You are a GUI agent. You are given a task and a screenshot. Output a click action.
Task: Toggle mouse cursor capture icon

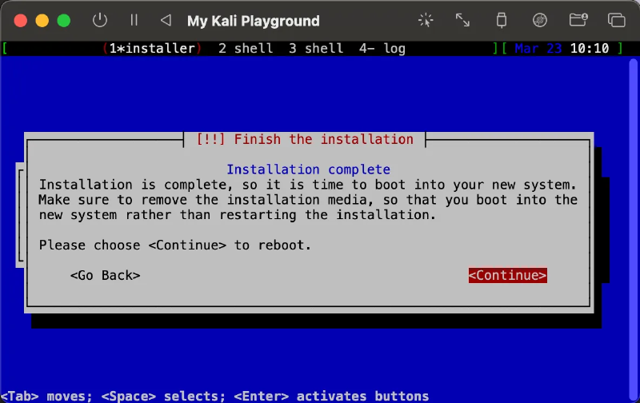coord(426,21)
